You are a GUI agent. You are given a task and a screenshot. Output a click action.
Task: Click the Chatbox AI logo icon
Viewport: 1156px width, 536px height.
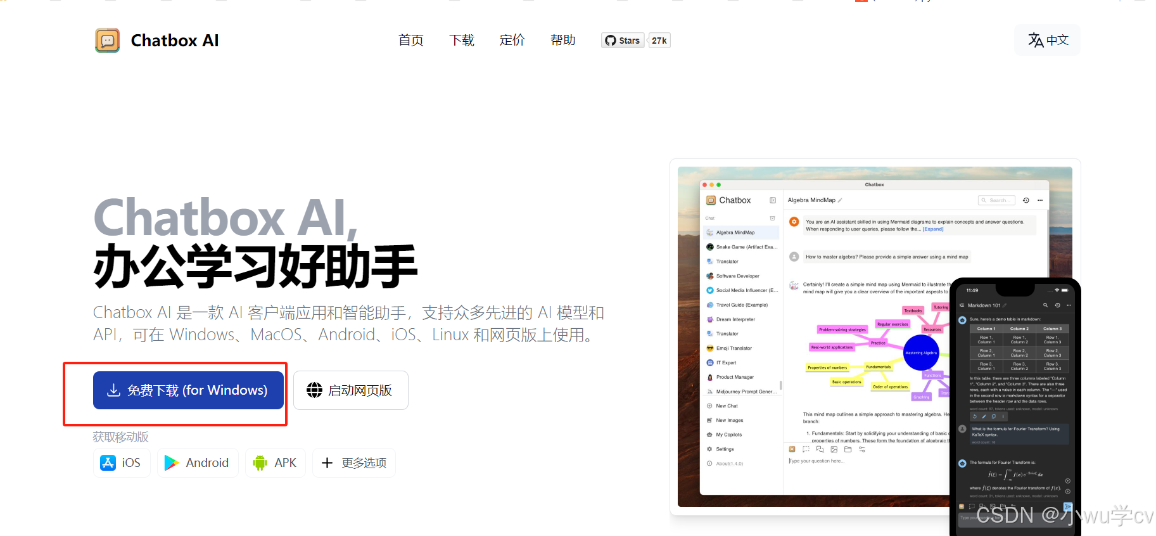[x=107, y=41]
